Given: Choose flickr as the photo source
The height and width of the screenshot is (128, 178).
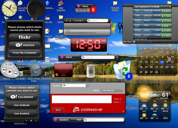Looking at the screenshot, I should 25,37.
